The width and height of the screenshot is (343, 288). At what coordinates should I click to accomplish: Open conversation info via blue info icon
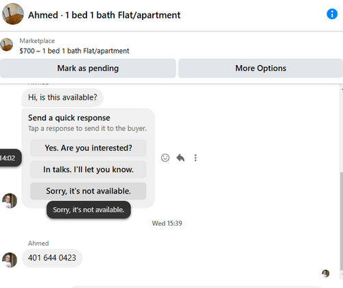(332, 14)
